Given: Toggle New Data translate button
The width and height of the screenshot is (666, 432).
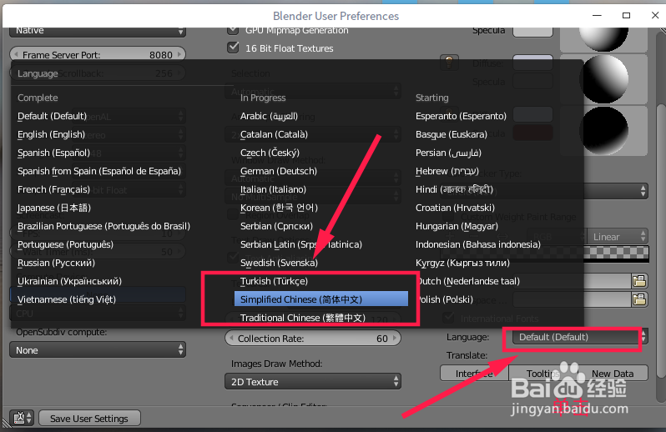Looking at the screenshot, I should [613, 374].
